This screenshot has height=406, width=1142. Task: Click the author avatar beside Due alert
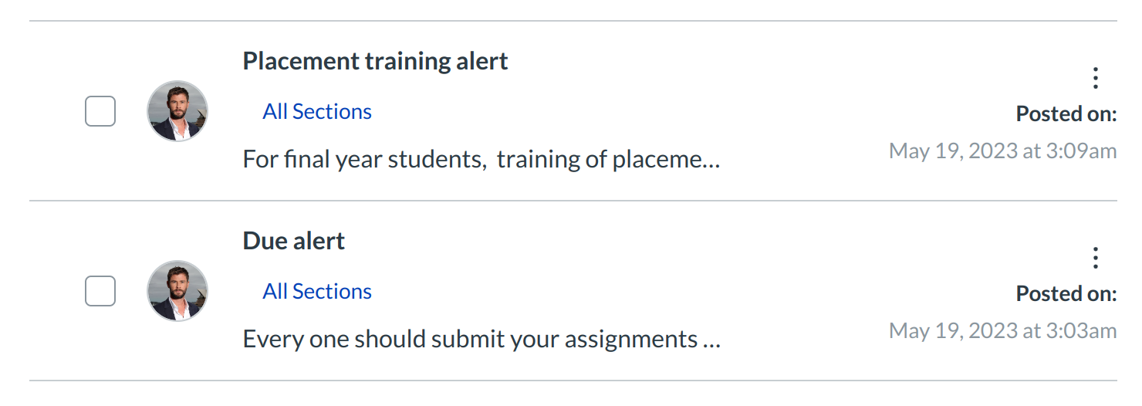(x=177, y=291)
